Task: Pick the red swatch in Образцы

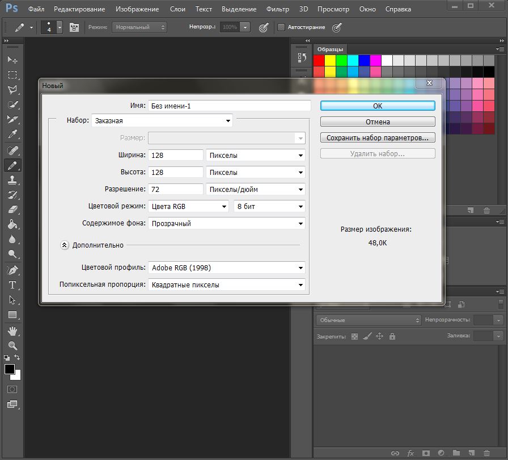Action: pyautogui.click(x=319, y=60)
